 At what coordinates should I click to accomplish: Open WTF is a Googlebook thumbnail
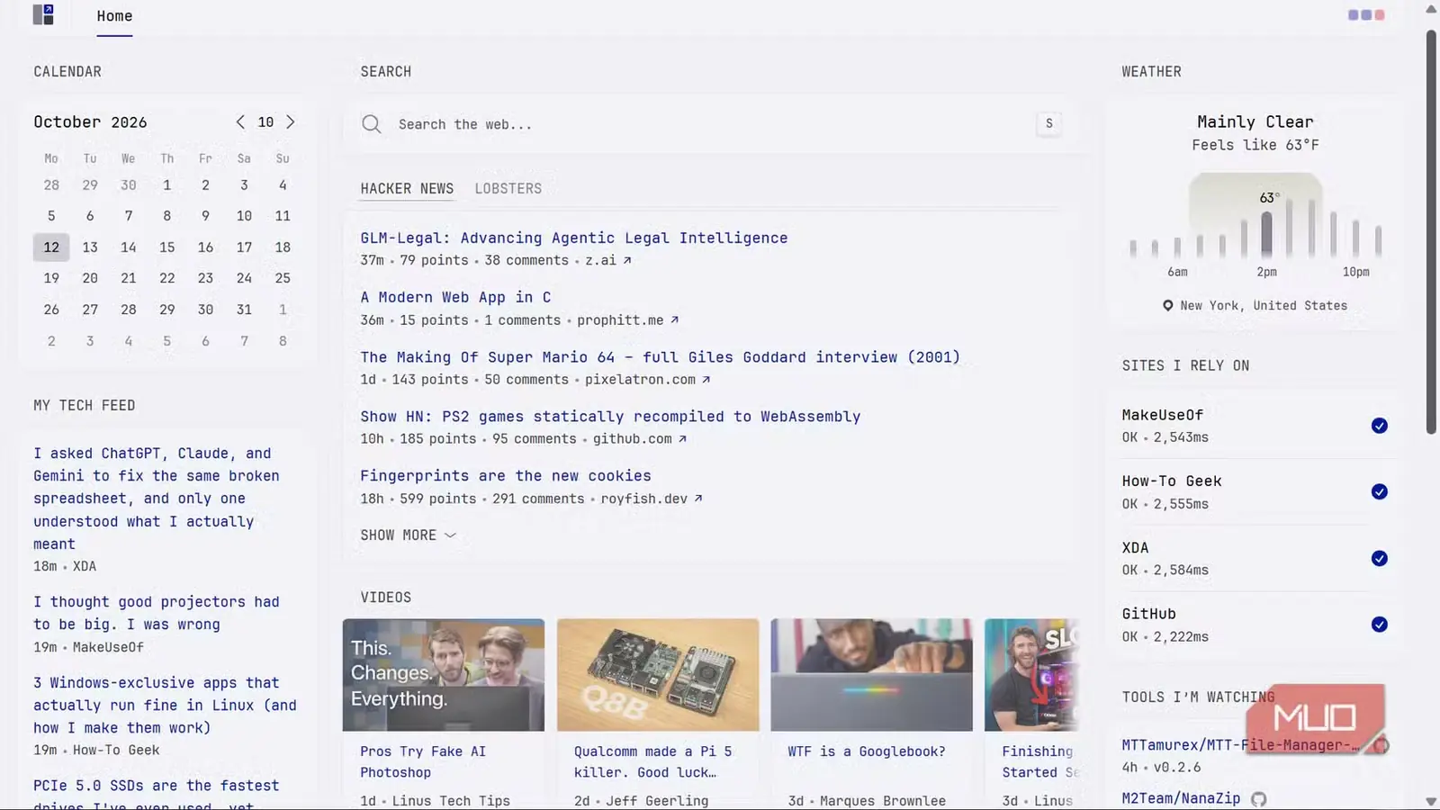871,675
